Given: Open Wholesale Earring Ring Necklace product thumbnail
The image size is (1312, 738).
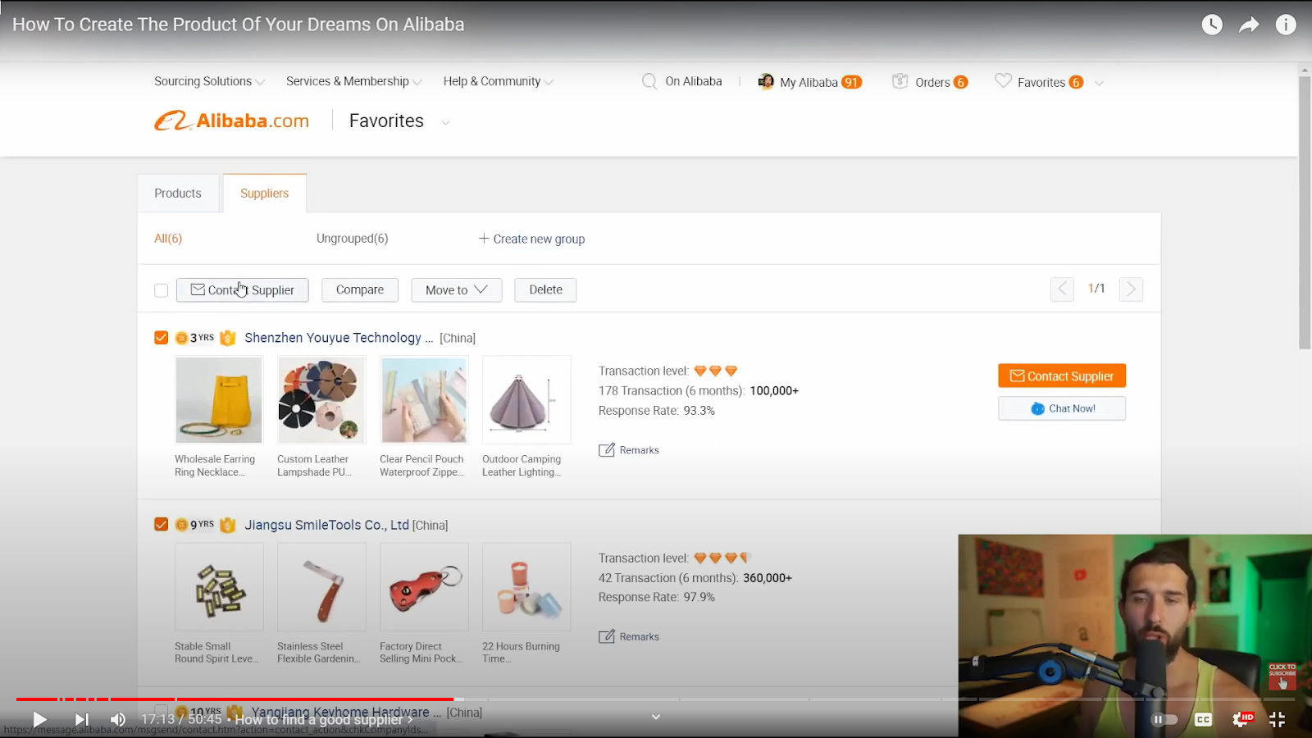Looking at the screenshot, I should tap(219, 400).
